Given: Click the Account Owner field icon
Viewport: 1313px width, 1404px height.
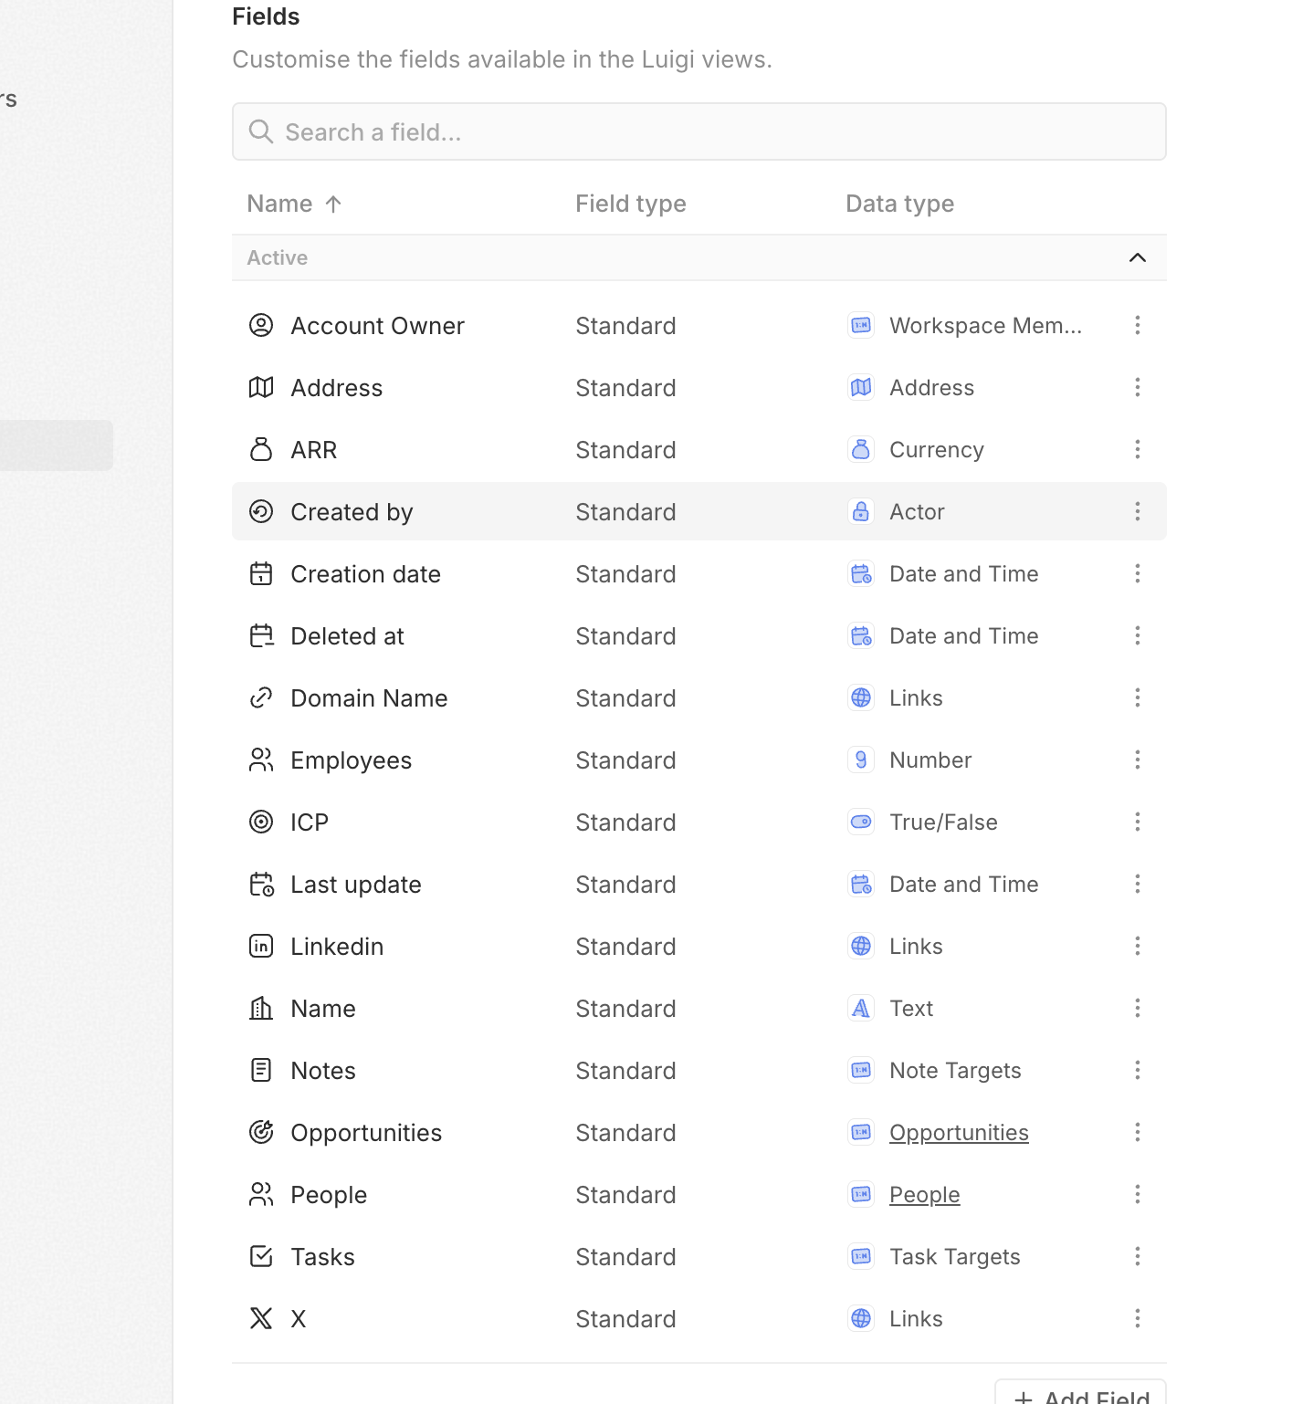Looking at the screenshot, I should (261, 325).
